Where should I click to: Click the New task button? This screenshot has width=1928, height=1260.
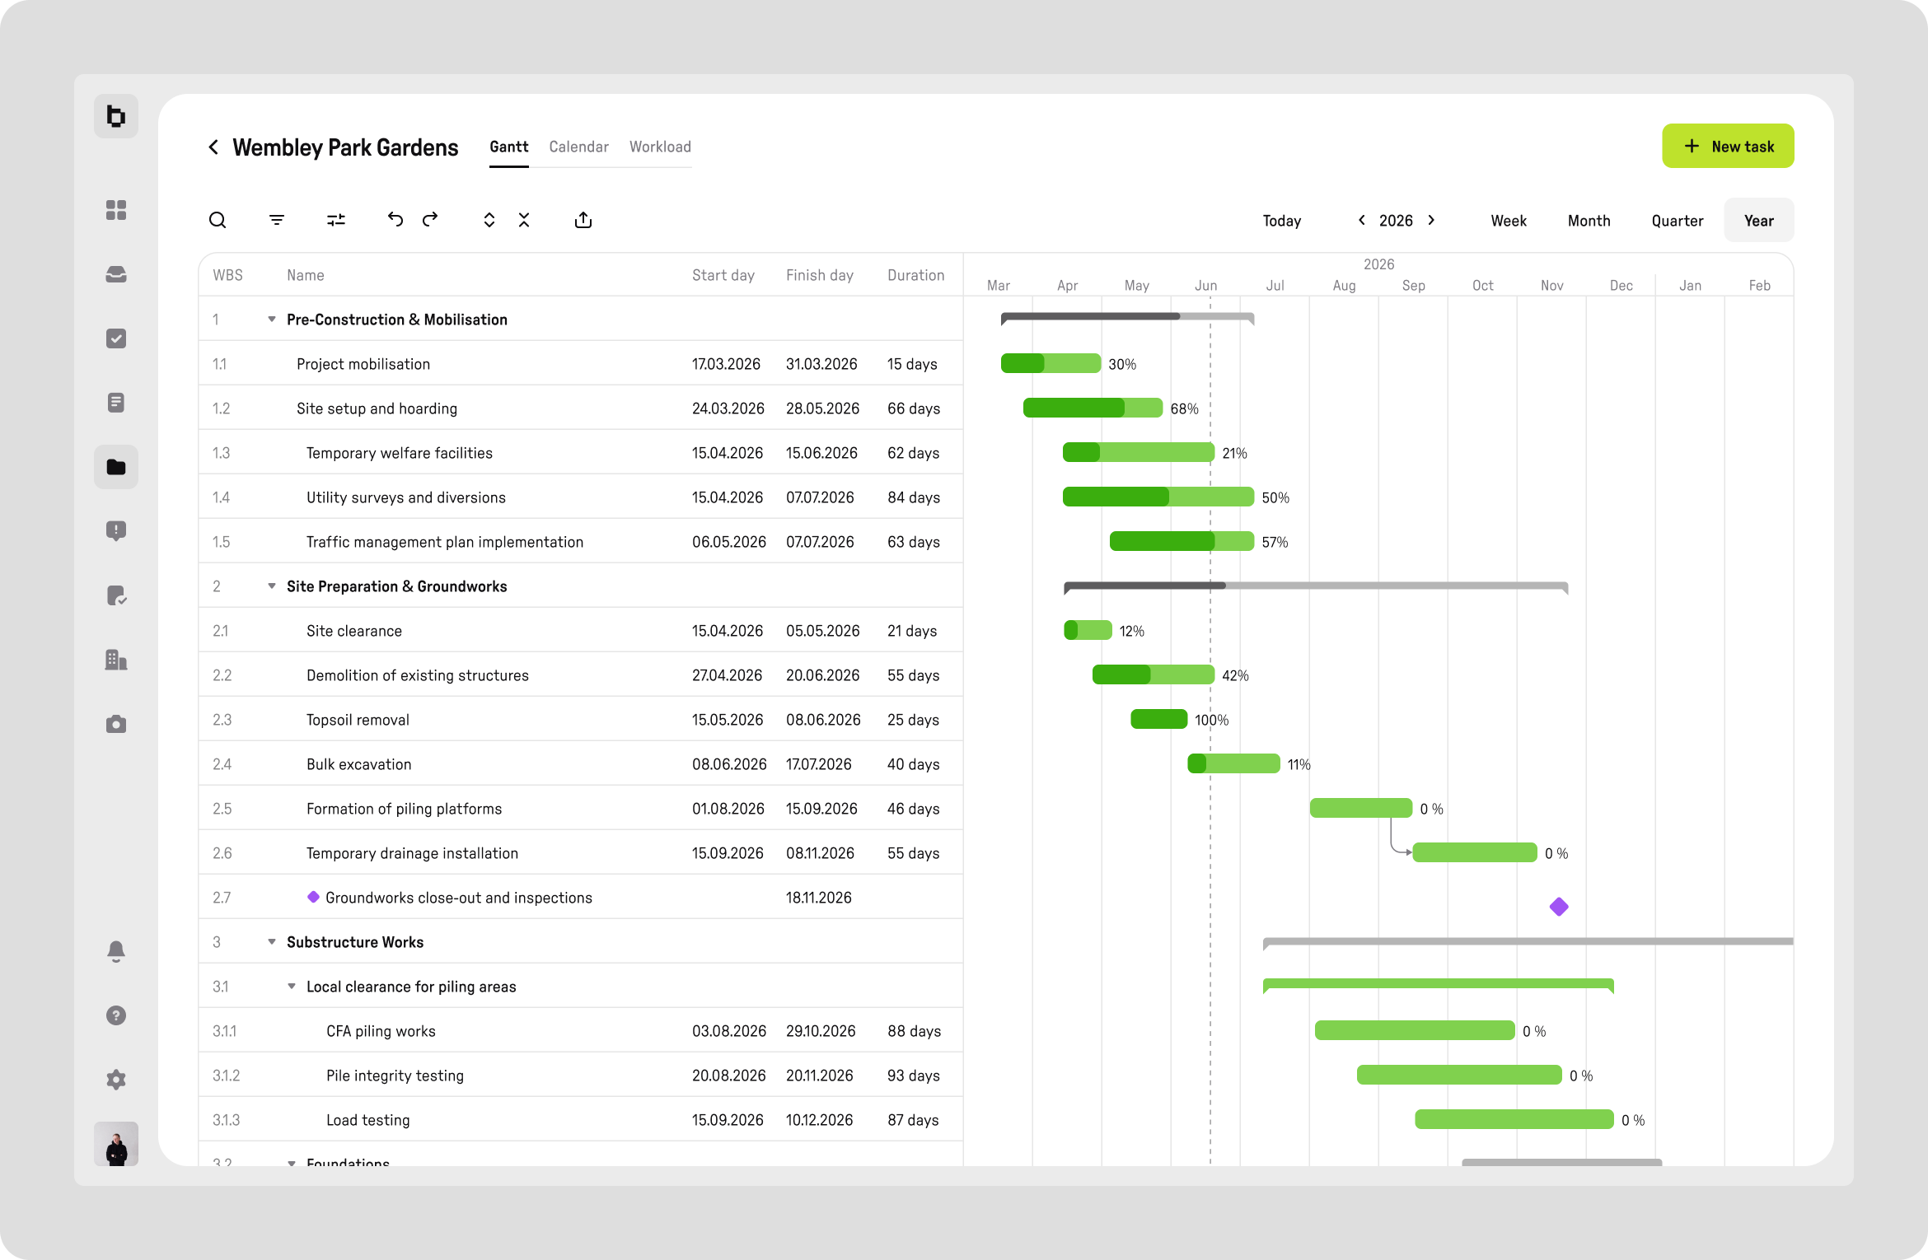click(1728, 146)
